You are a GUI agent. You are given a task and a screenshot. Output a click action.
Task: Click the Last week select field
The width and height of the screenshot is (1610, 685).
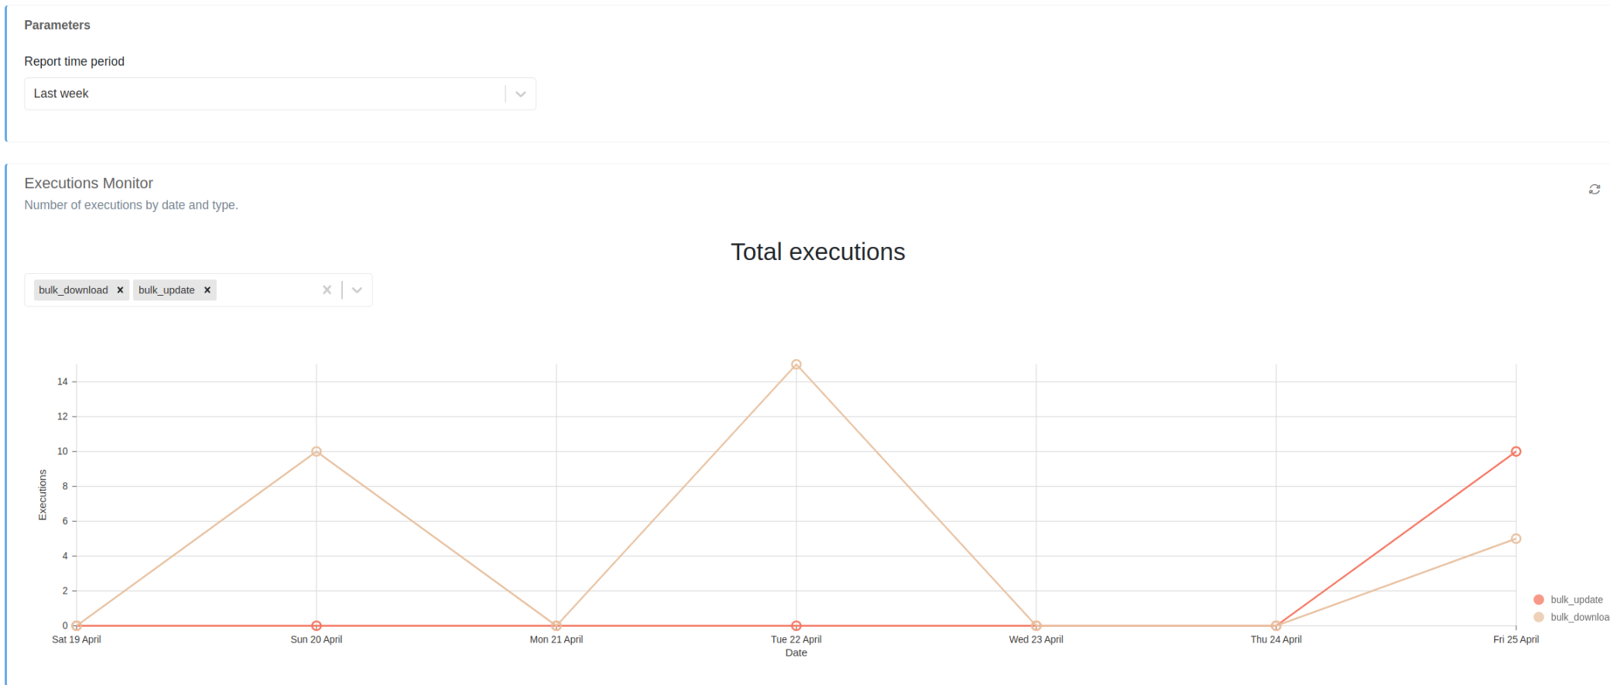[263, 94]
